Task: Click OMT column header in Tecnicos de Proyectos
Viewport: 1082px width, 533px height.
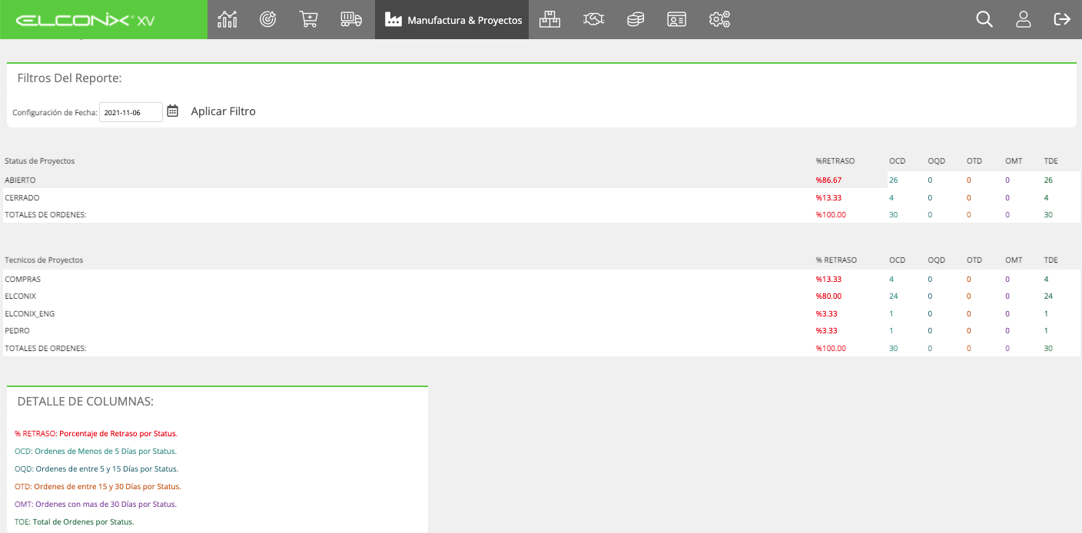Action: pyautogui.click(x=1014, y=260)
